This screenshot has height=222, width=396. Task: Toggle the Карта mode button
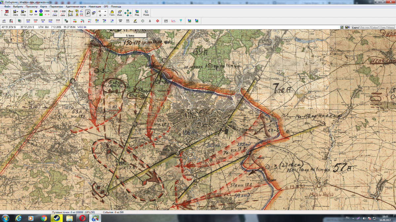[x=355, y=27]
